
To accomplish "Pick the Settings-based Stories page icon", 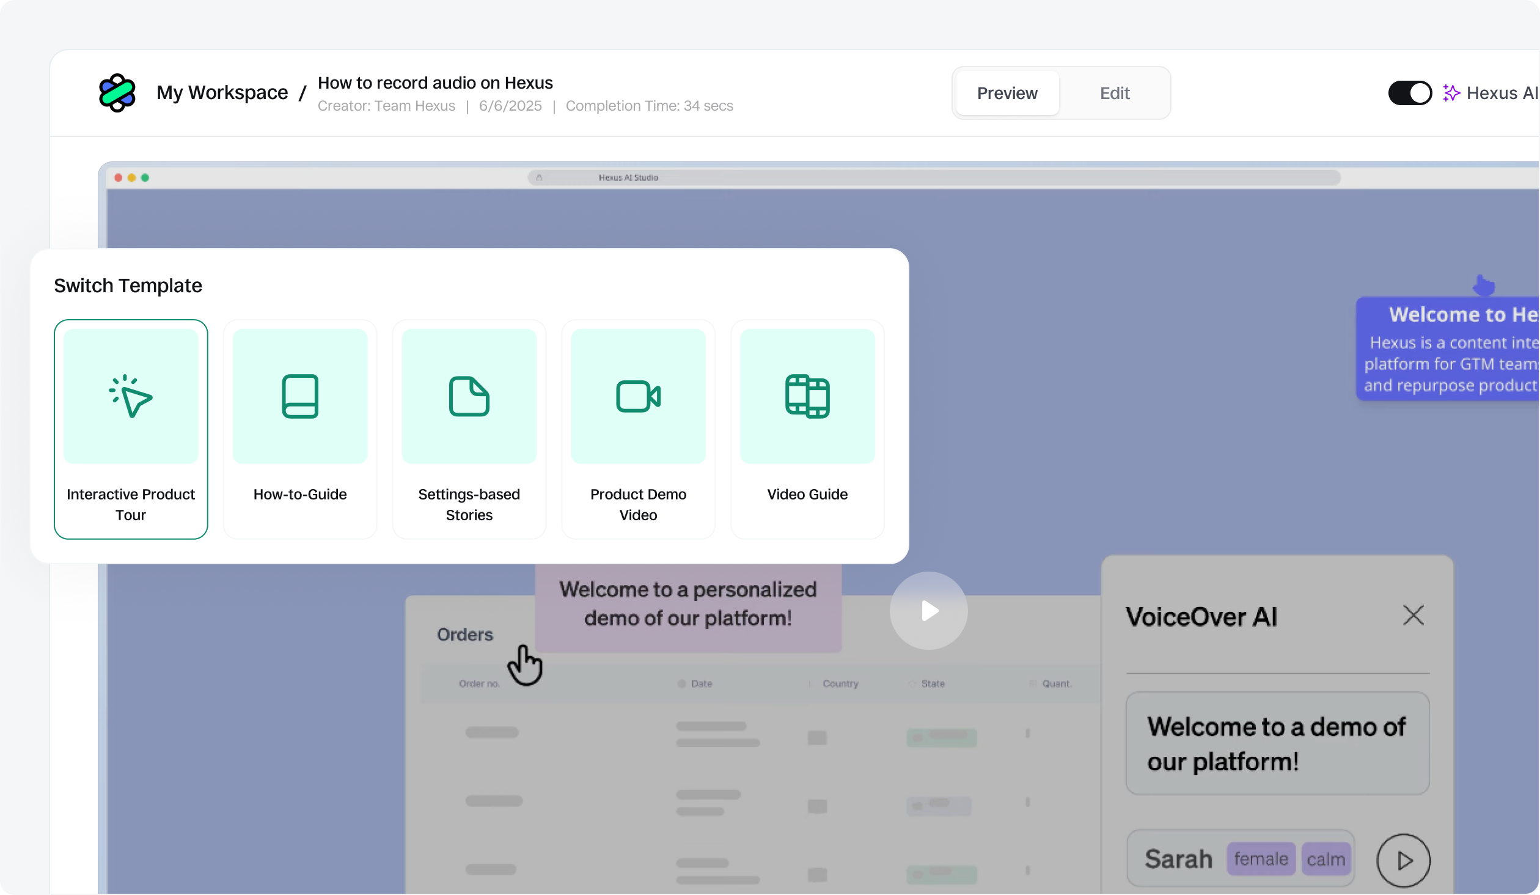I will coord(469,396).
